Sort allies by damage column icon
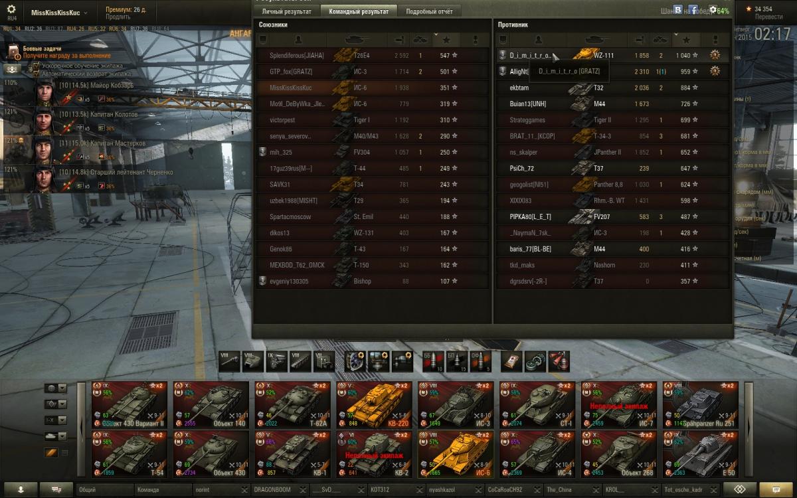The image size is (797, 498). pyautogui.click(x=400, y=40)
